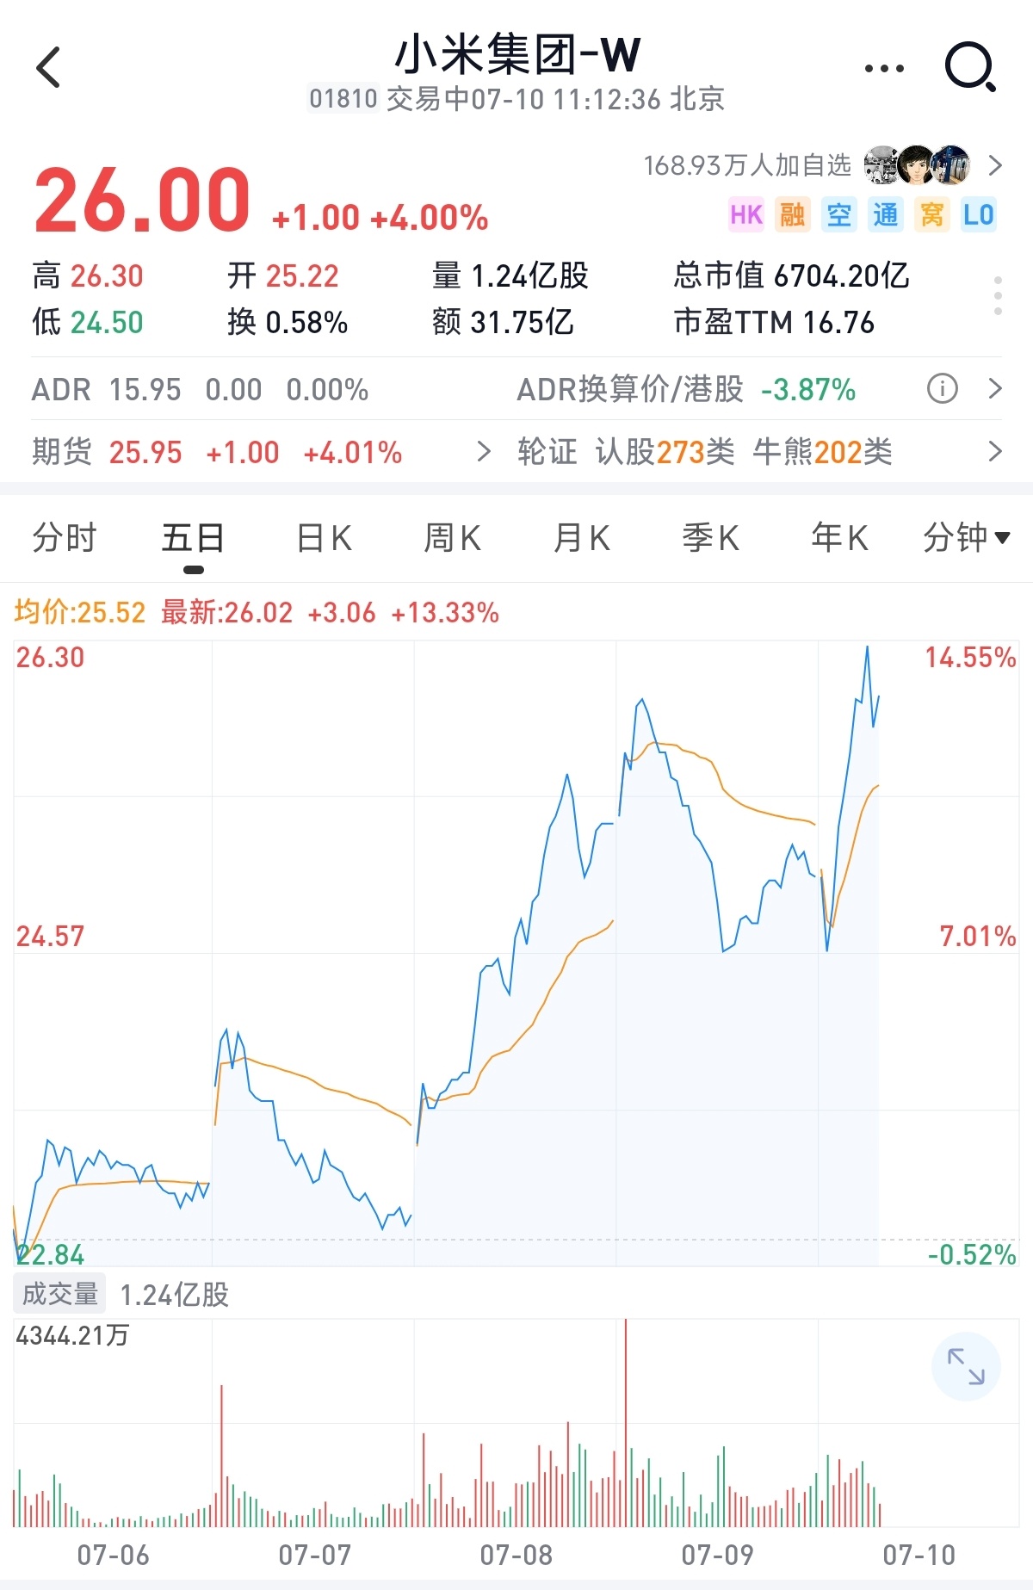Tap the HK market tag badge
1033x1590 pixels.
746,214
